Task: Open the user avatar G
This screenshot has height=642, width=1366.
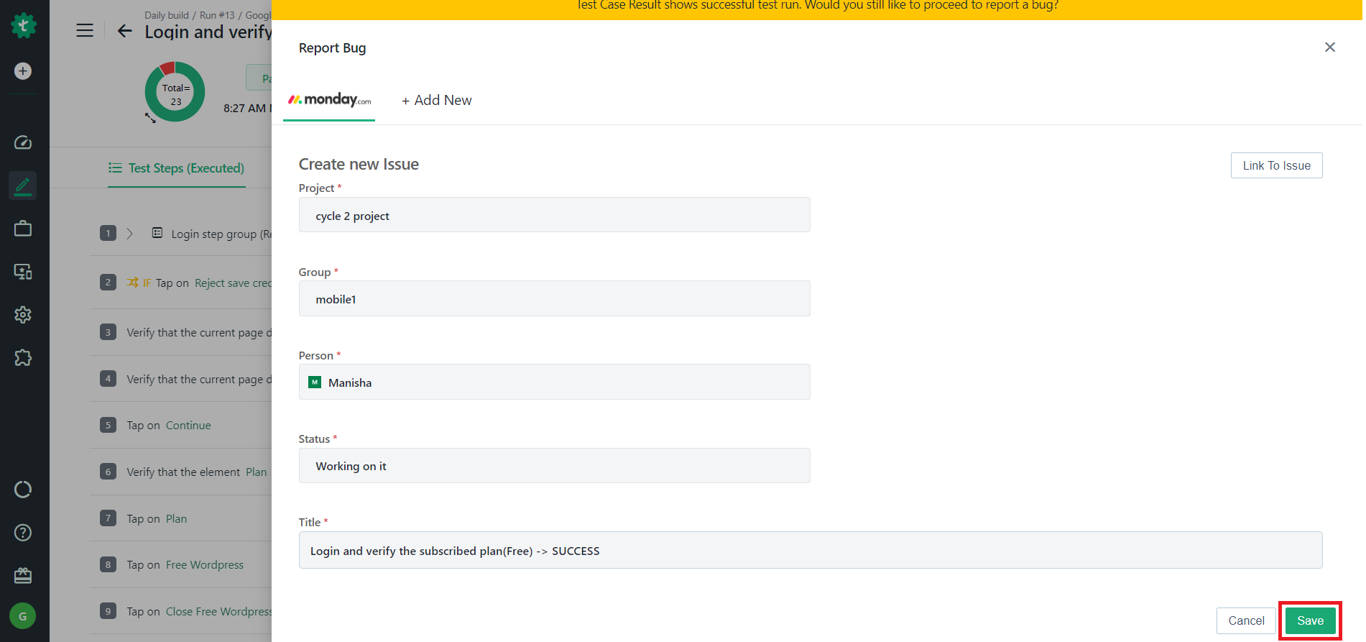Action: coord(23,616)
